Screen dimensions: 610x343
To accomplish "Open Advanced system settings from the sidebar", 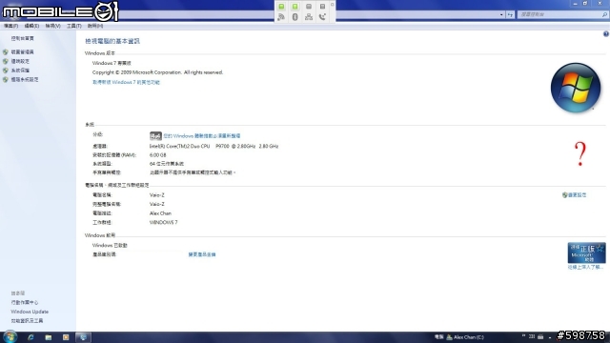I will click(x=25, y=79).
